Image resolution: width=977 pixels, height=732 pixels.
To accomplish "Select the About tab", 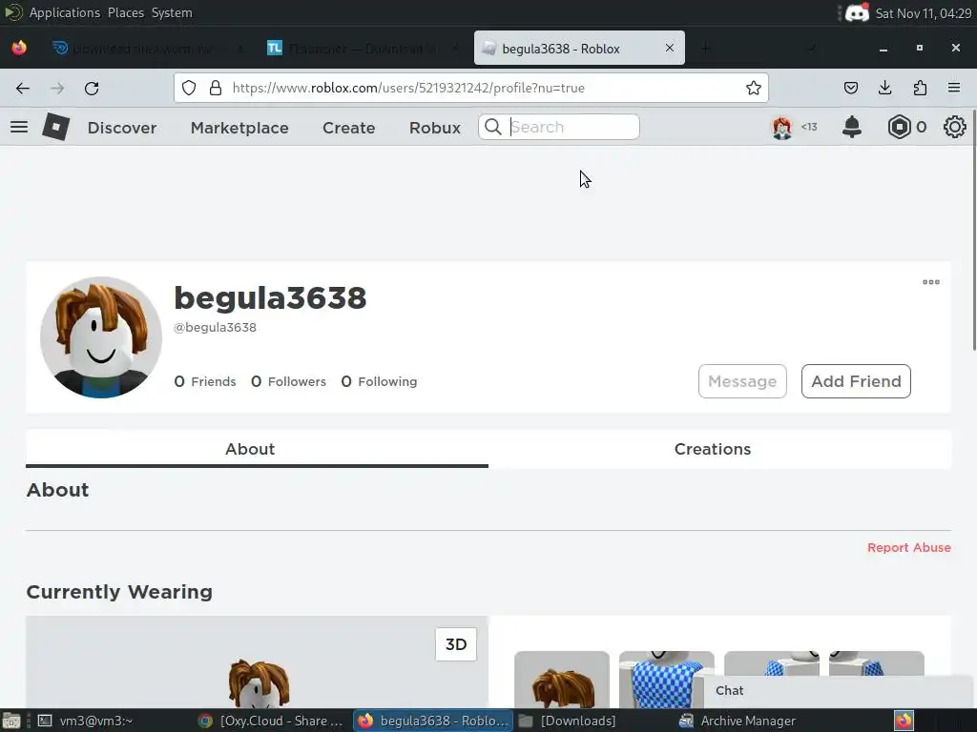I will click(257, 449).
